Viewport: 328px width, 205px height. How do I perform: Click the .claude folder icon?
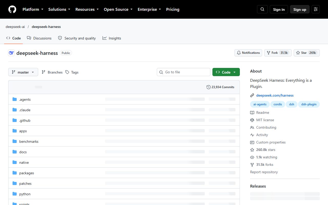pos(15,110)
